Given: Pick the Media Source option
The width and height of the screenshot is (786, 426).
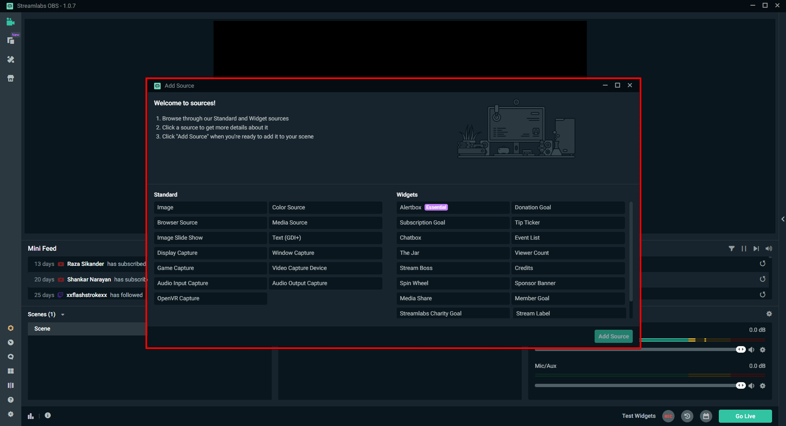Looking at the screenshot, I should tap(326, 223).
